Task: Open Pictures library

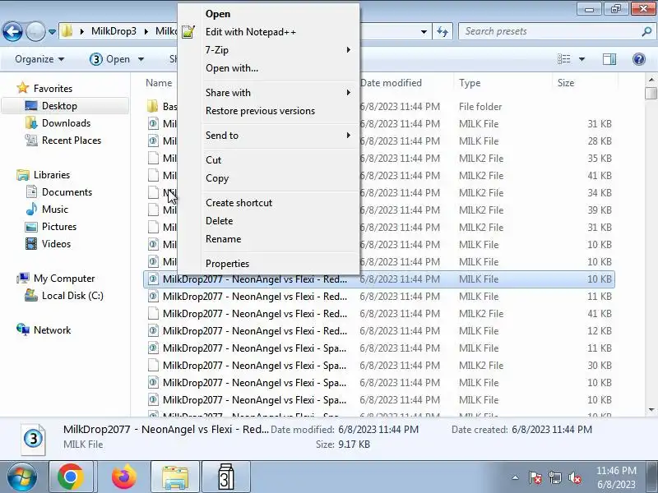Action: coord(59,227)
